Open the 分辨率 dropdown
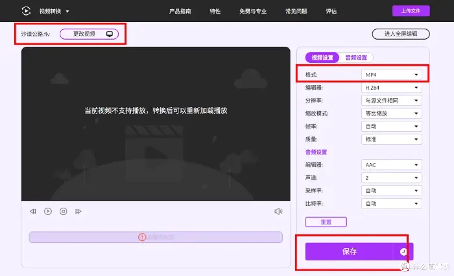Screen dimensions: 454x276 pyautogui.click(x=391, y=100)
